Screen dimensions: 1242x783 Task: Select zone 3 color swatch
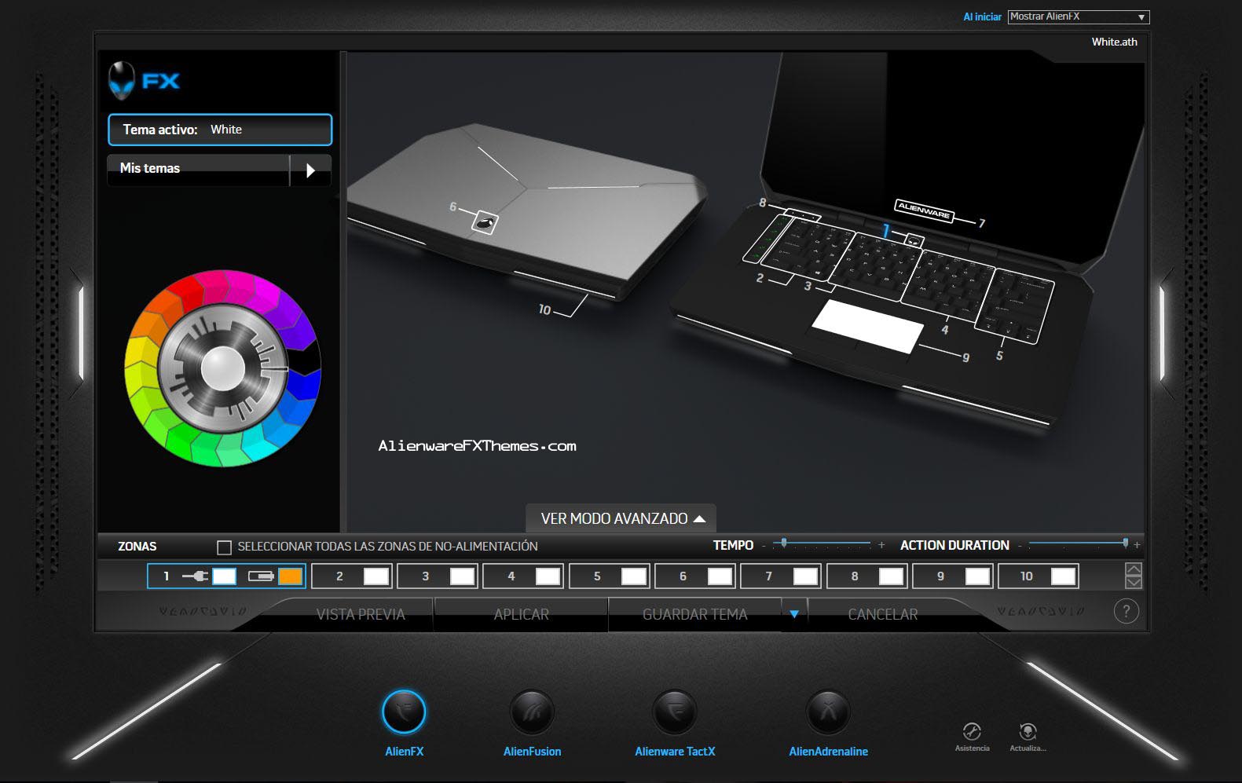[462, 576]
